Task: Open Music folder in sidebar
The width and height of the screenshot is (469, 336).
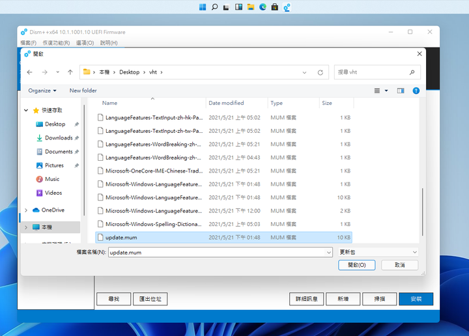Action: coord(52,179)
